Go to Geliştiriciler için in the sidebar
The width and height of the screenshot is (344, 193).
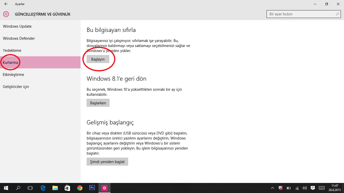40,87
